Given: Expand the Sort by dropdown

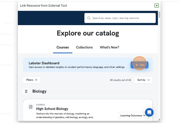Looking at the screenshot, I should pyautogui.click(x=143, y=80).
